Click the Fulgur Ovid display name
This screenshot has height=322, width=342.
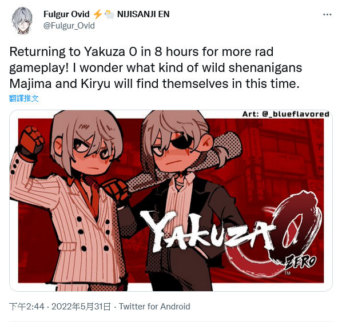[66, 14]
